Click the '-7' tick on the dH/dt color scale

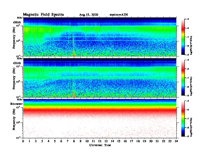pyautogui.click(x=188, y=37)
